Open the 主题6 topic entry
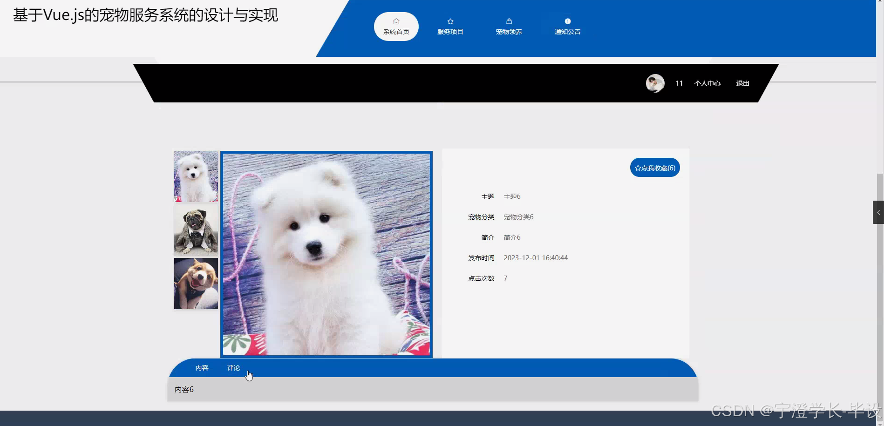The width and height of the screenshot is (884, 426). 511,196
